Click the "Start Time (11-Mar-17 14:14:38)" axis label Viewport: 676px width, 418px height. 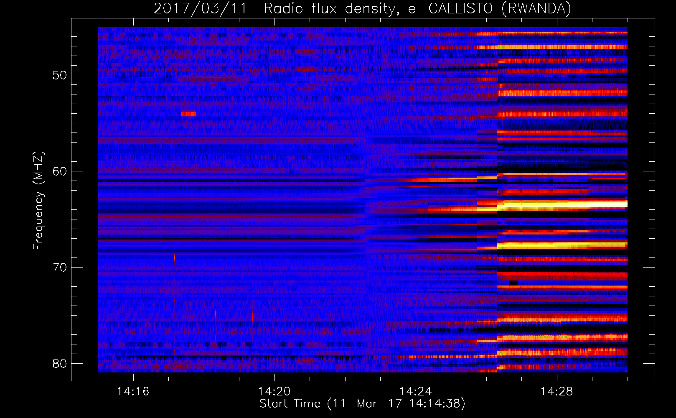pyautogui.click(x=362, y=404)
